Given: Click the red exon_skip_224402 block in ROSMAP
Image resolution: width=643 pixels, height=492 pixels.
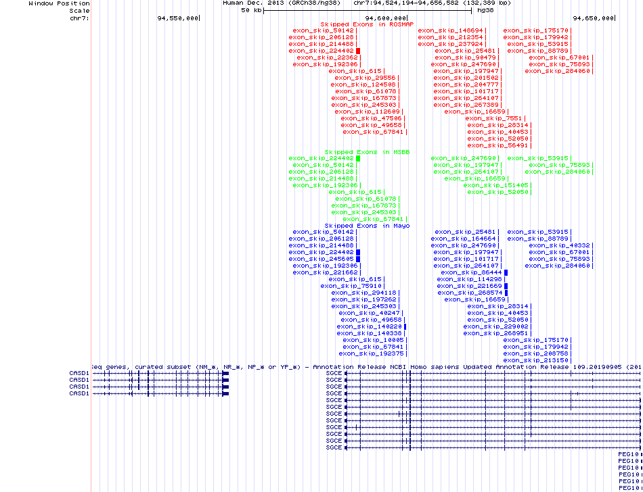Looking at the screenshot, I should [x=357, y=51].
